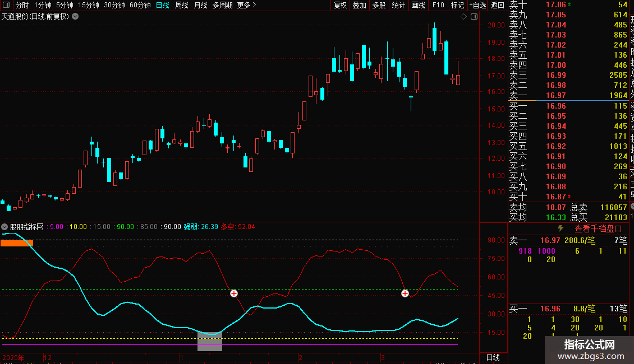Switch to the 周线 weekly chart tab

click(182, 5)
